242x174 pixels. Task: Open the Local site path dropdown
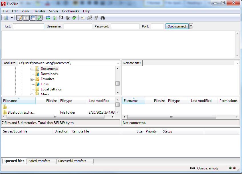click(118, 63)
